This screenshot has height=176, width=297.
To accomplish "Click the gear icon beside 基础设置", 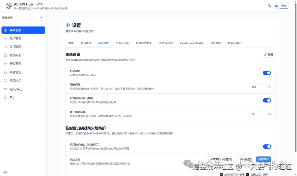I will 5,30.
